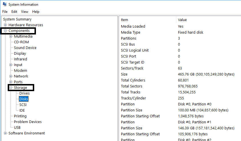Select the Multimedia tree item
The height and width of the screenshot is (141, 241).
point(23,36)
